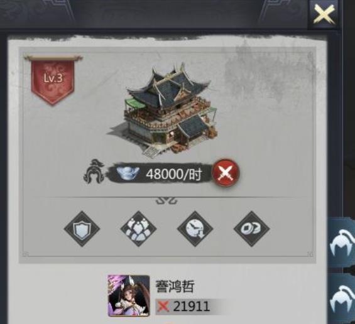355x324 pixels.
Task: Click the 48000/时 production rate label
Action: 174,174
